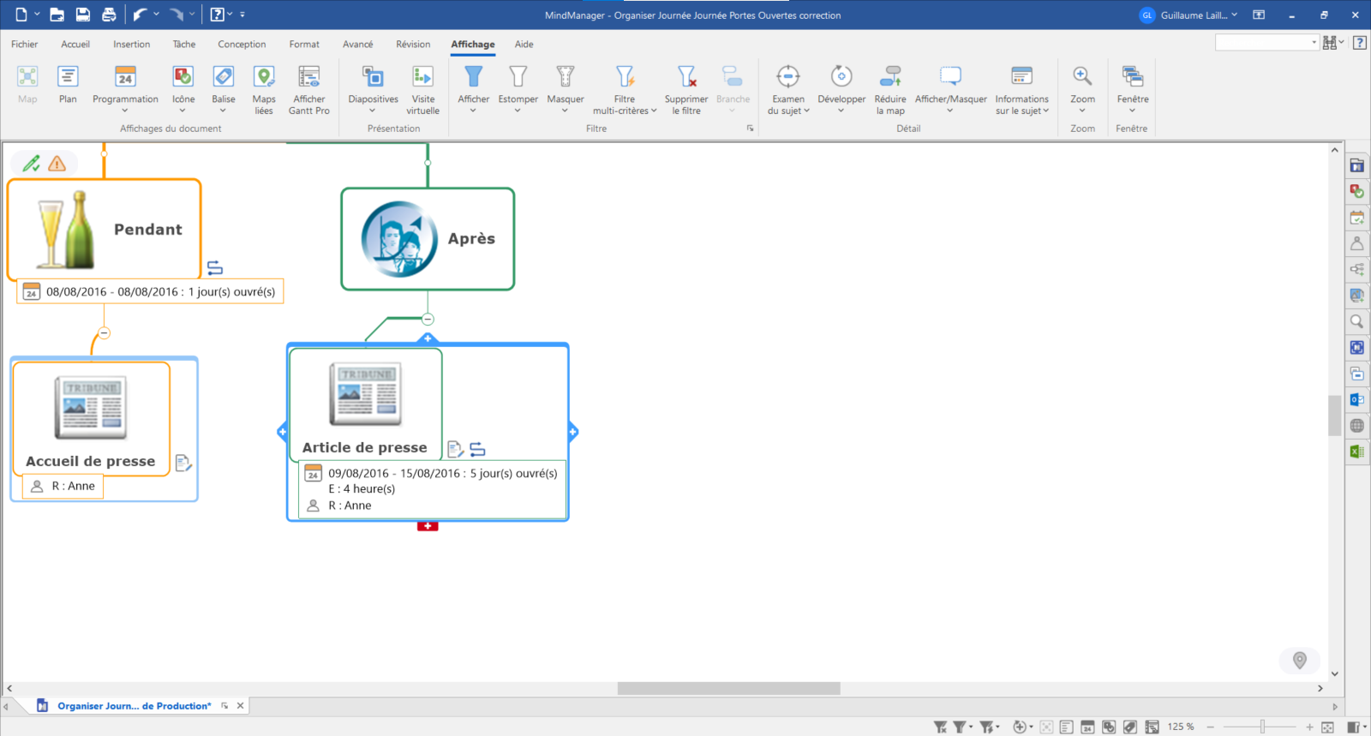
Task: Click the Visite virtuelle icon
Action: pyautogui.click(x=422, y=77)
